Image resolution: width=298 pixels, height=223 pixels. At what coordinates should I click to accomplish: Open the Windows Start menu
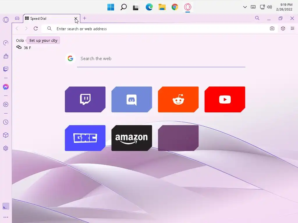(111, 7)
